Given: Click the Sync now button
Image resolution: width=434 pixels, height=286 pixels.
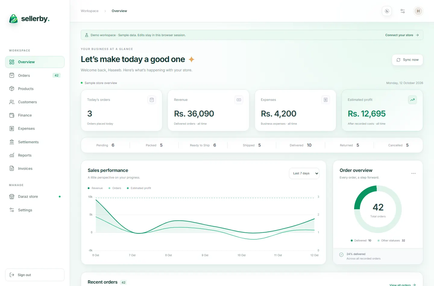Looking at the screenshot, I should pyautogui.click(x=407, y=60).
